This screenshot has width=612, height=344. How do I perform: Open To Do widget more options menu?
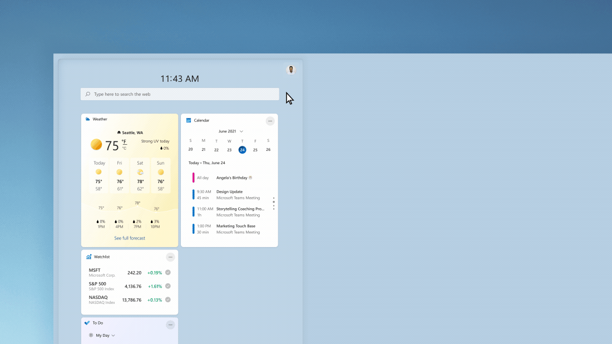point(170,325)
